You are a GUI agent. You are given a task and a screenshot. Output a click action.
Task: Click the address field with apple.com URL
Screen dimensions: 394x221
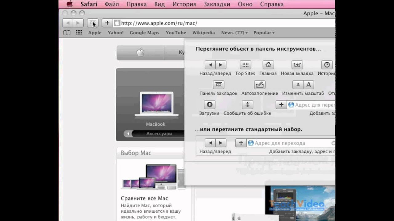[x=224, y=23]
